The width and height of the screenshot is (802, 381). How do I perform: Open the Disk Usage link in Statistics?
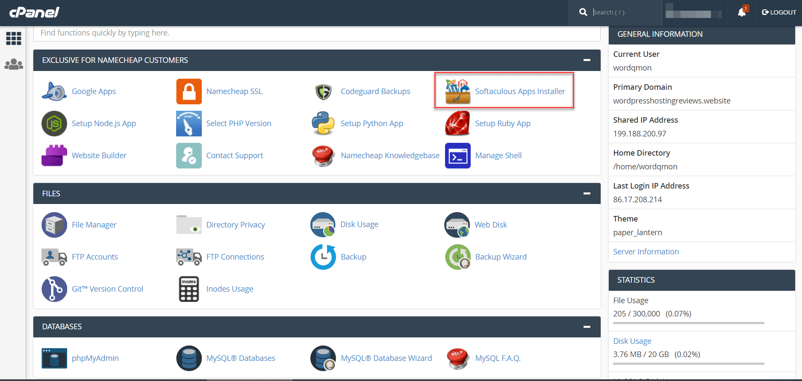tap(632, 341)
